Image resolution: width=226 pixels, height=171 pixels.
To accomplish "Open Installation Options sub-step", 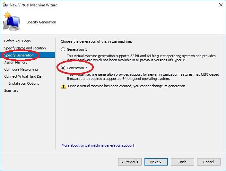I will click(x=24, y=83).
